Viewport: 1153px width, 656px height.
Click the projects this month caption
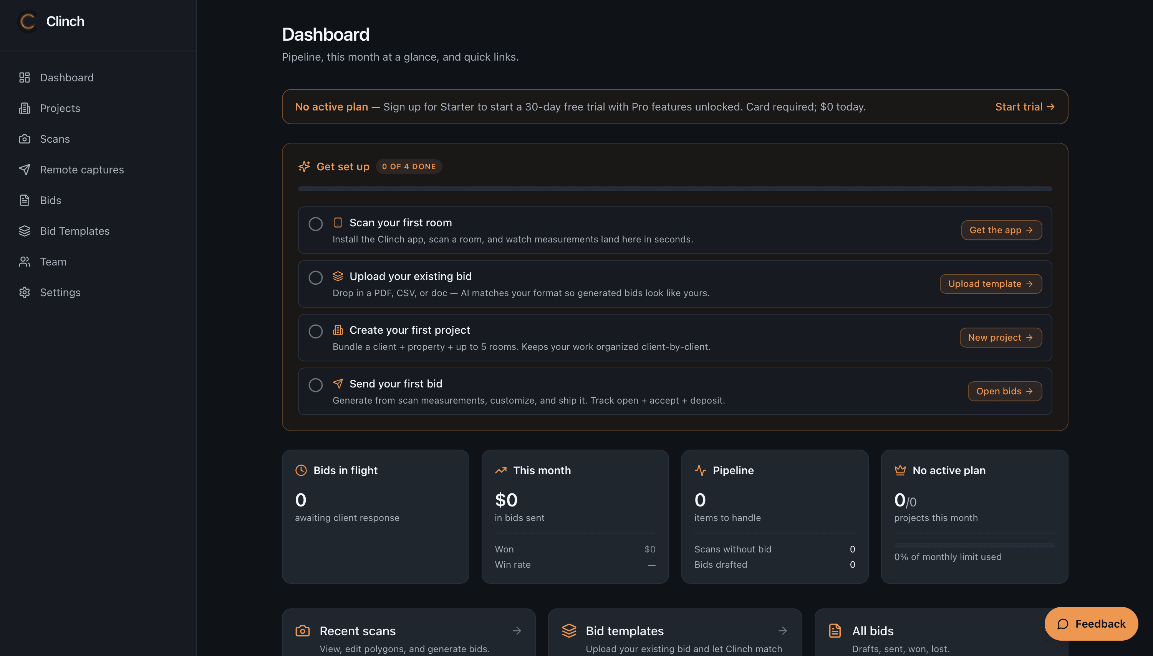936,518
